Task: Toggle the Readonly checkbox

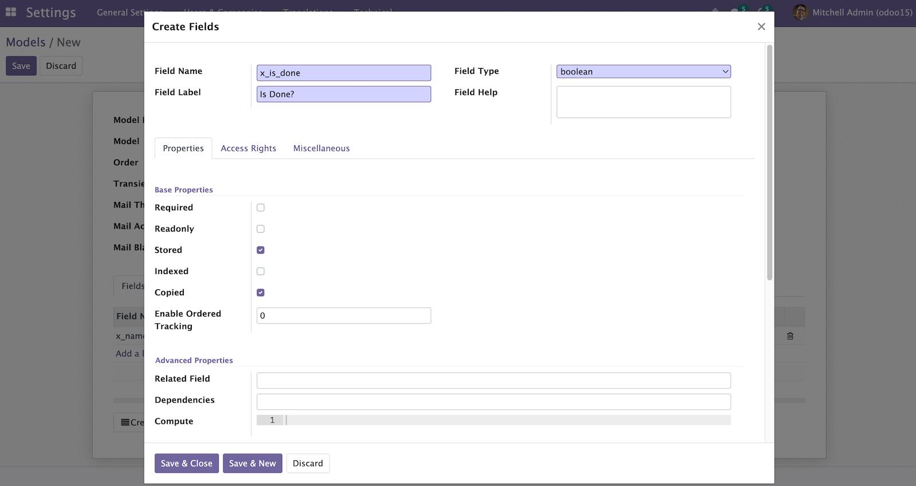Action: [260, 229]
